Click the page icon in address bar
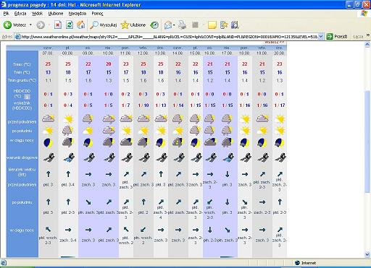 click(17, 37)
